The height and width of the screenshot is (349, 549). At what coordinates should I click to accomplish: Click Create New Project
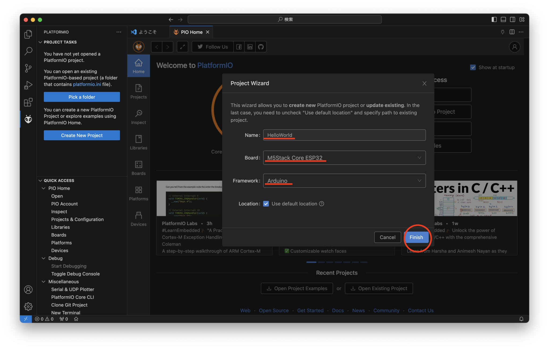tap(82, 135)
